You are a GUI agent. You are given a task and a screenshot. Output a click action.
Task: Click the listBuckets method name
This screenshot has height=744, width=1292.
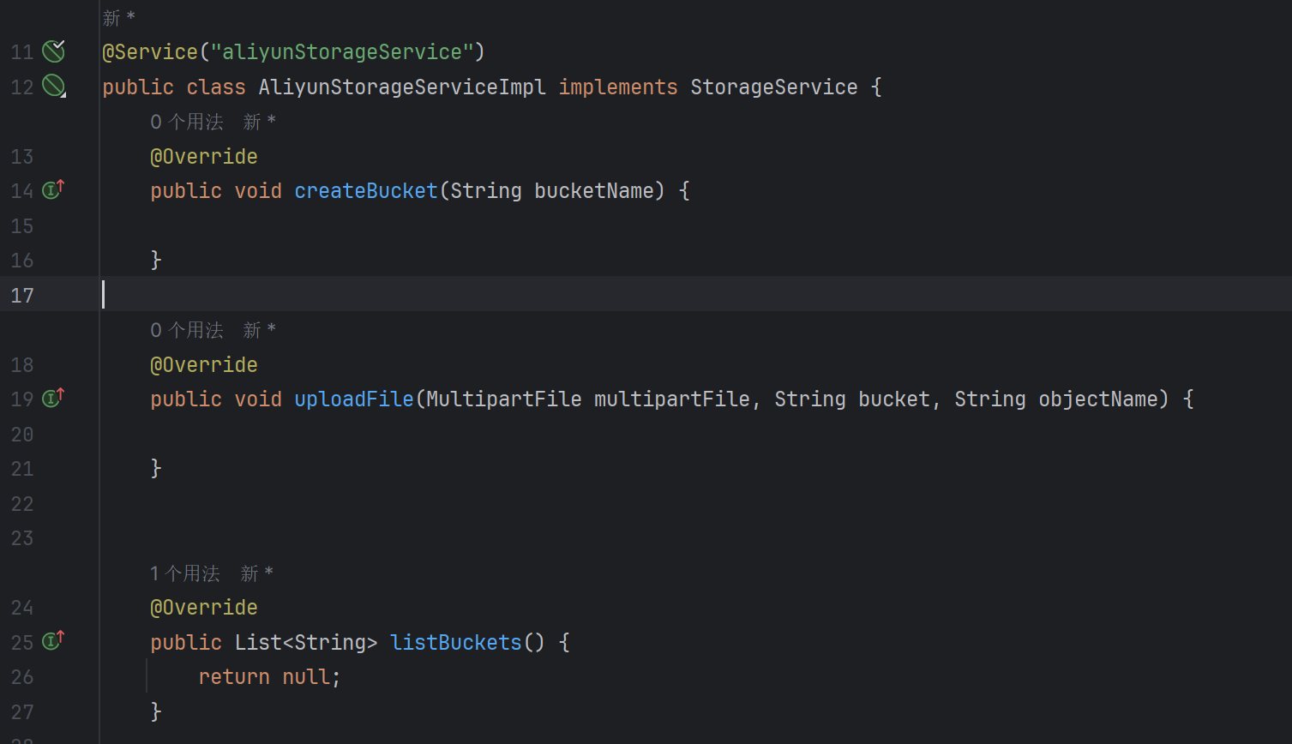[456, 643]
